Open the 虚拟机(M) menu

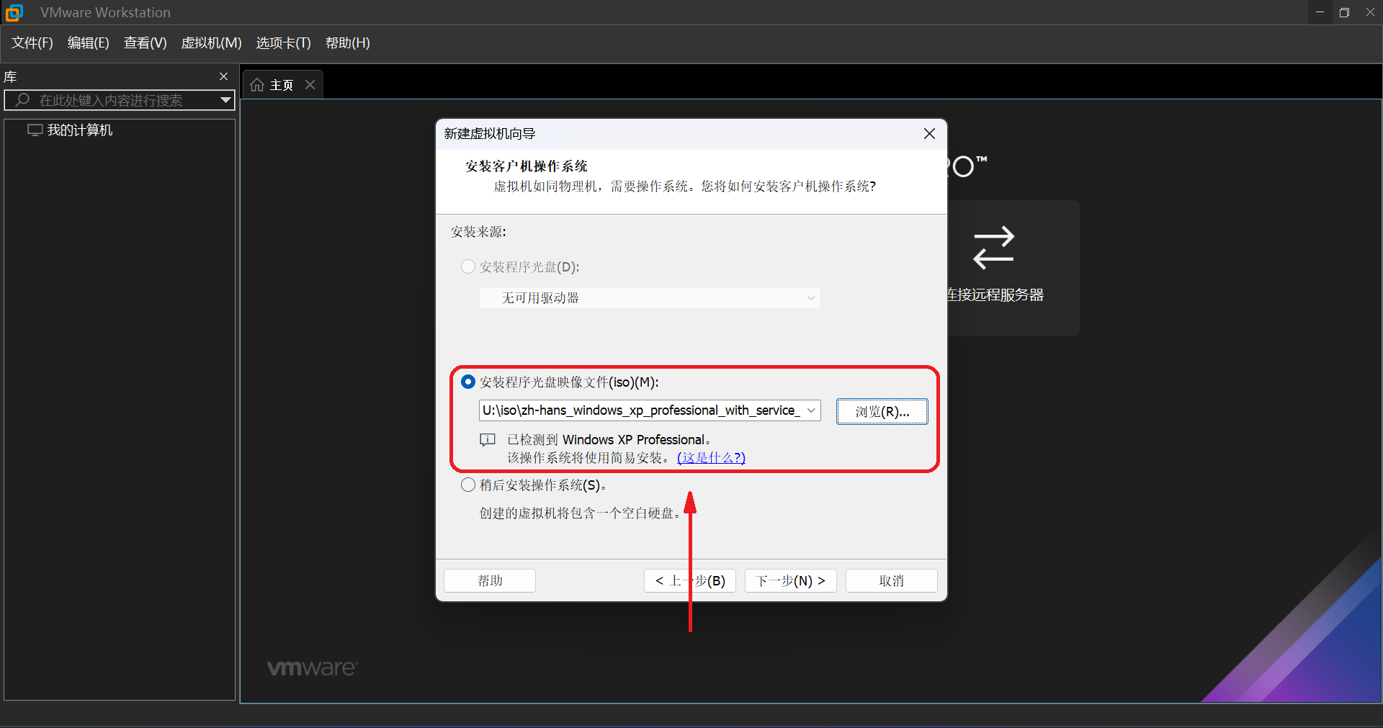pyautogui.click(x=211, y=43)
